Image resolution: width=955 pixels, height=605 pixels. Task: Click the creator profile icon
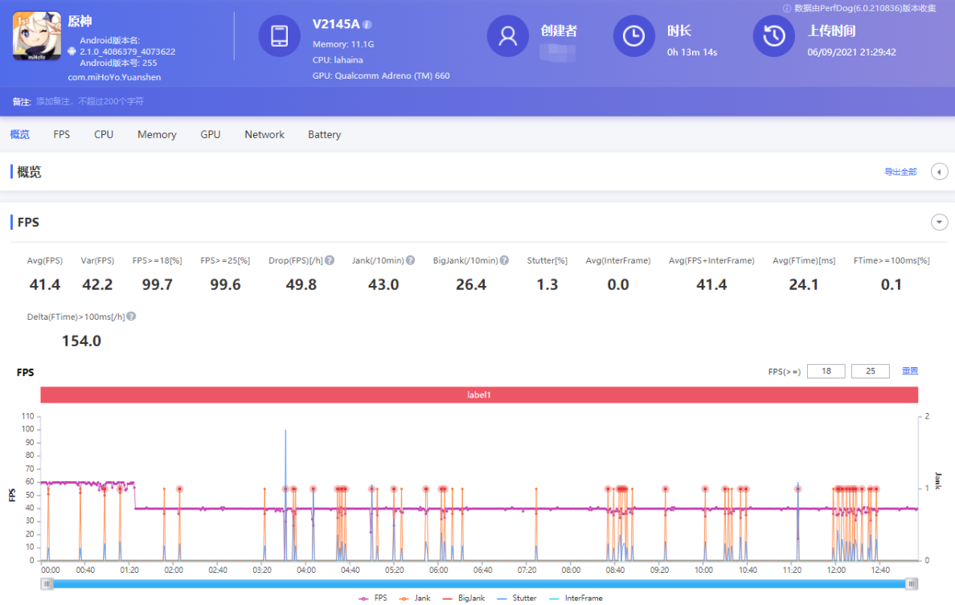[508, 36]
